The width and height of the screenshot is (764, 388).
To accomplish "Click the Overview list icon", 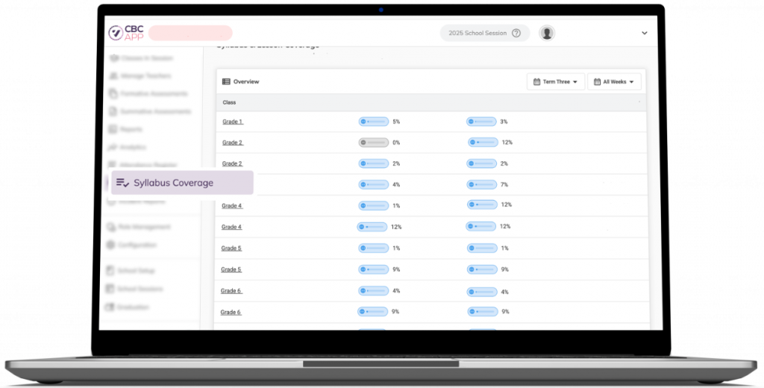I will coord(226,81).
